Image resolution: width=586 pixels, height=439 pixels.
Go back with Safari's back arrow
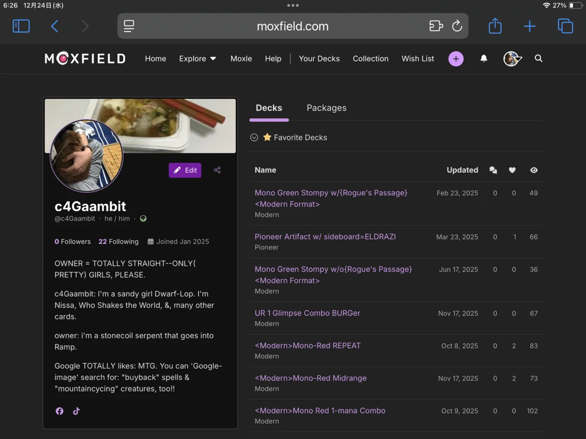point(55,26)
